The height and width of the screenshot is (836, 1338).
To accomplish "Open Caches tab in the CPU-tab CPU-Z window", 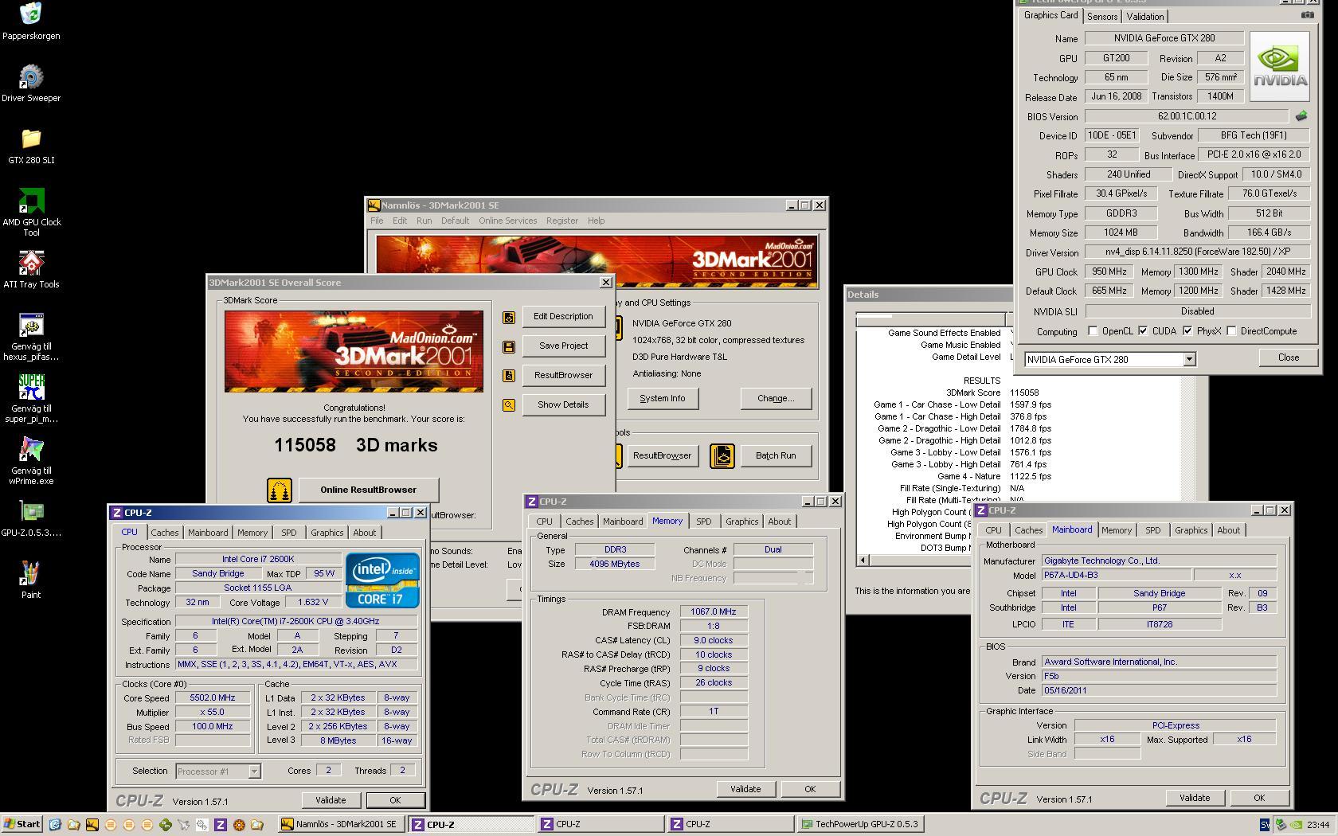I will tap(165, 533).
